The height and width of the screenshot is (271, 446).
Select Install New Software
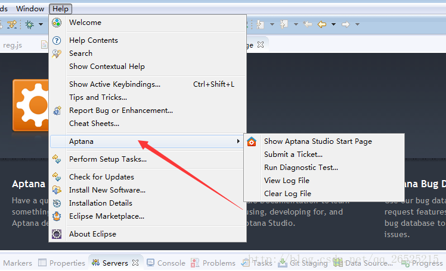click(x=147, y=190)
